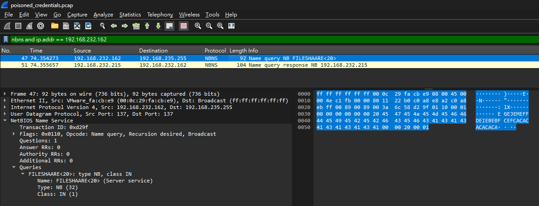The image size is (539, 206).
Task: Select Answer RRs: 0 field
Action: [40, 147]
